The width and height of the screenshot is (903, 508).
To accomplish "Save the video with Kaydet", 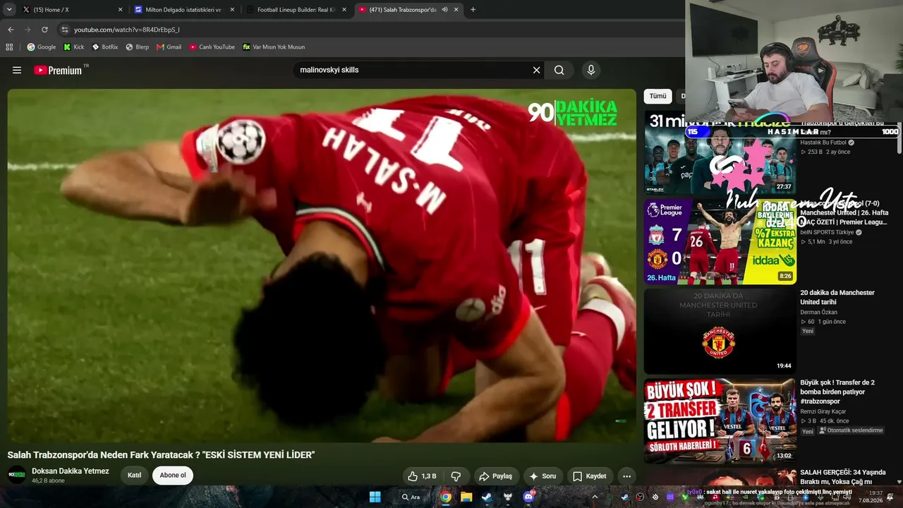I will [589, 476].
